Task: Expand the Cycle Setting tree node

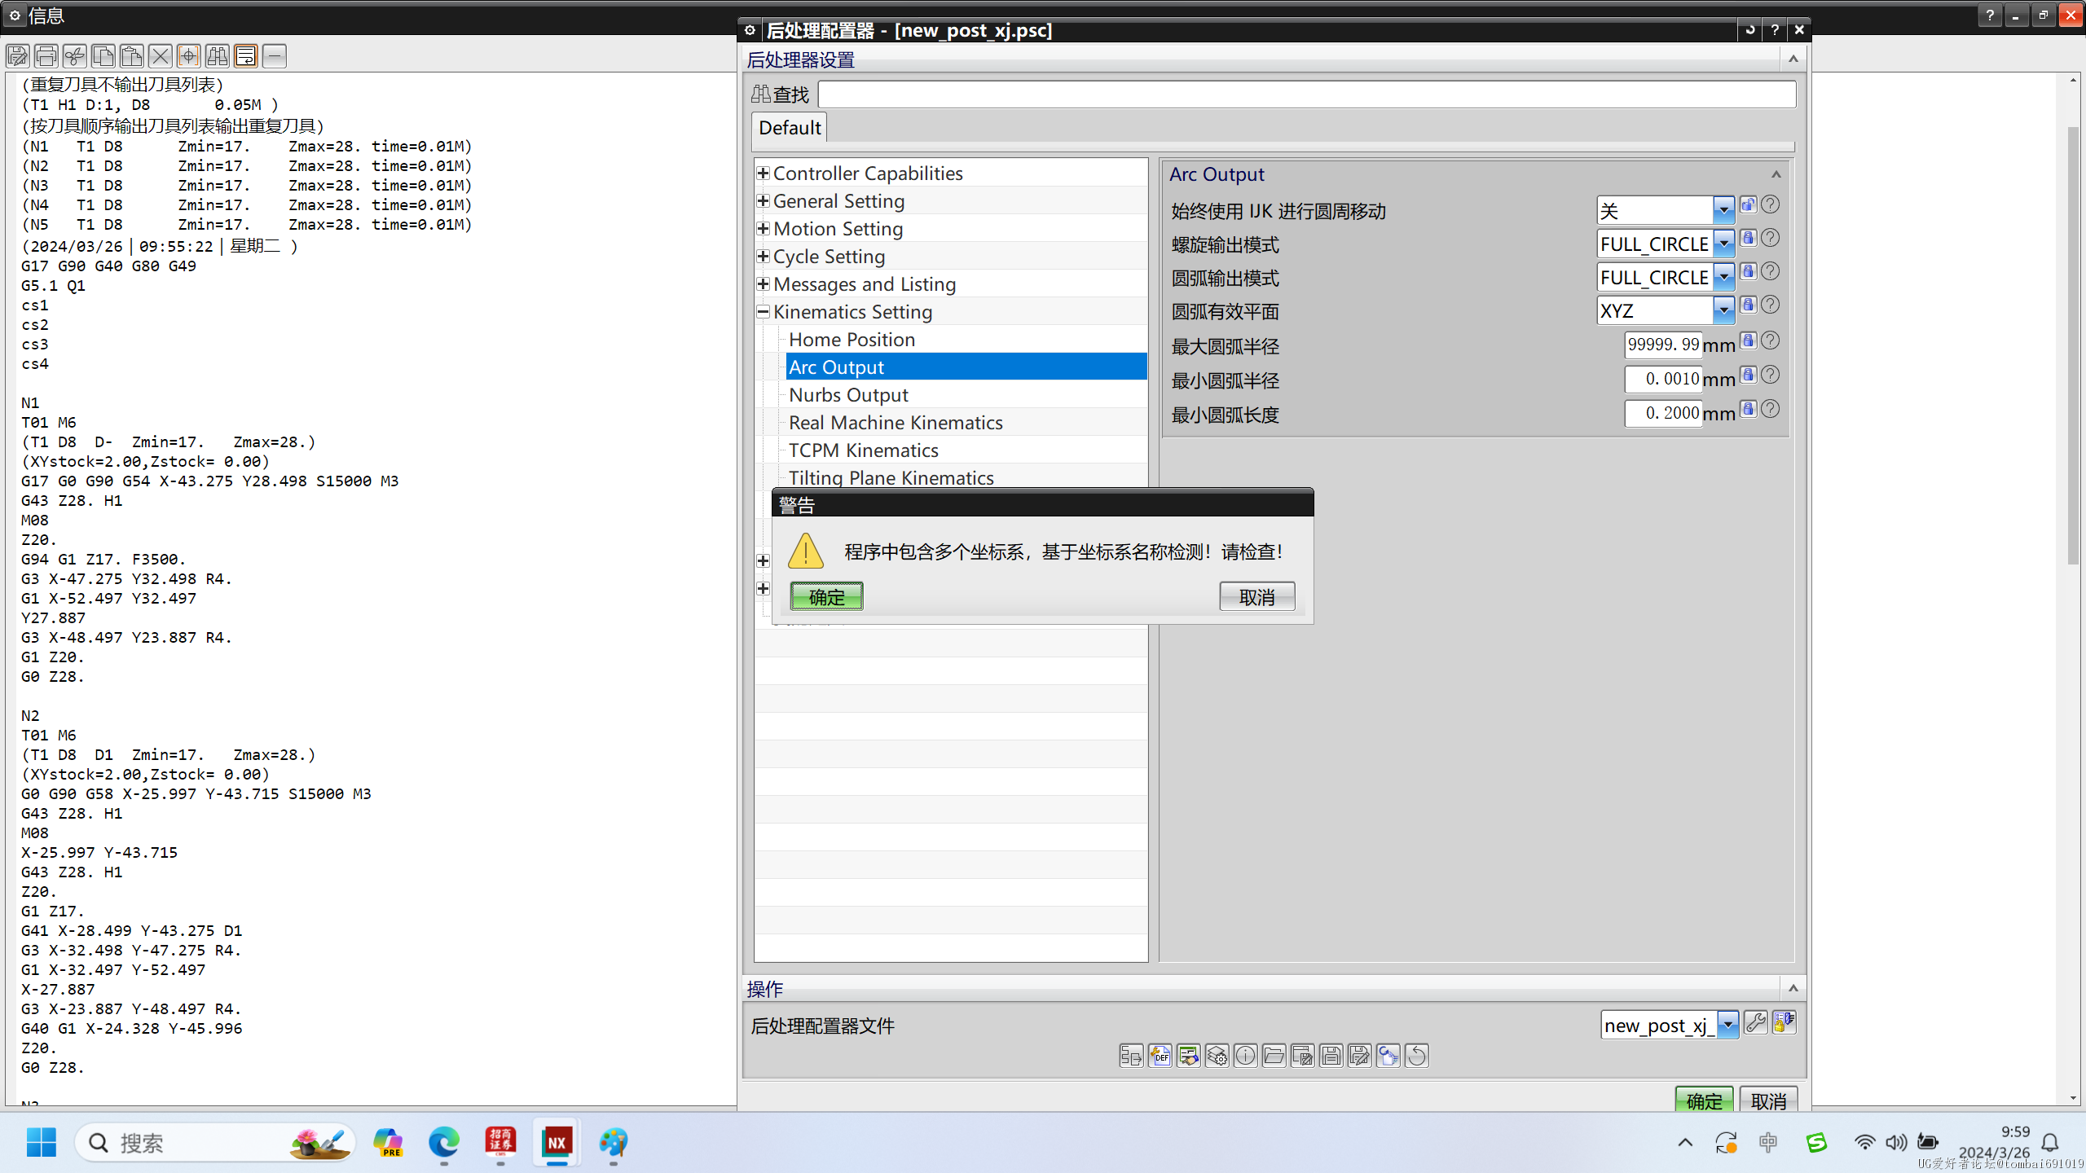Action: pos(763,256)
